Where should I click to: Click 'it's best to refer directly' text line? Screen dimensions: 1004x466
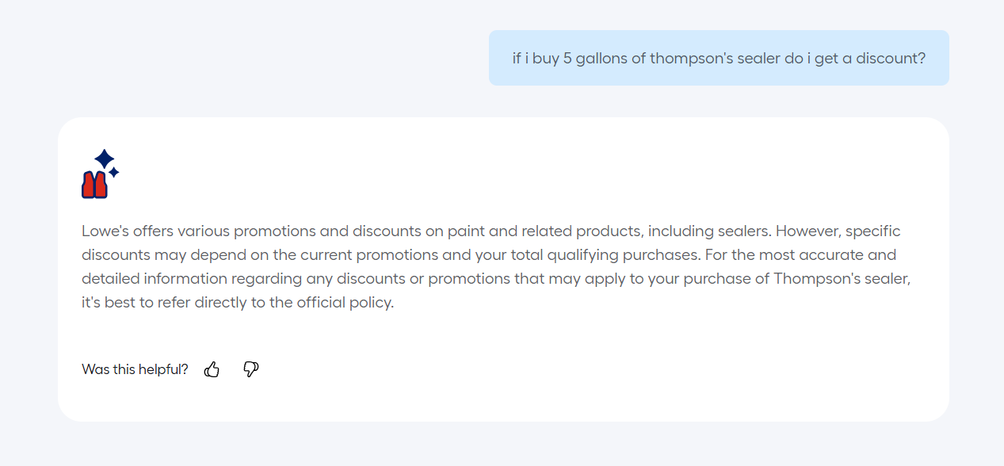pos(238,303)
